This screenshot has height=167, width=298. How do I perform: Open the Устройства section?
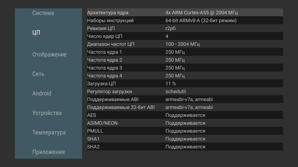tap(47, 113)
